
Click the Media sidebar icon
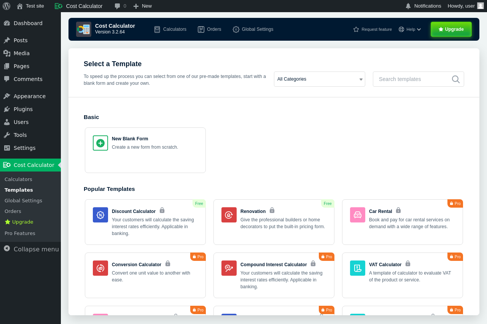[7, 53]
